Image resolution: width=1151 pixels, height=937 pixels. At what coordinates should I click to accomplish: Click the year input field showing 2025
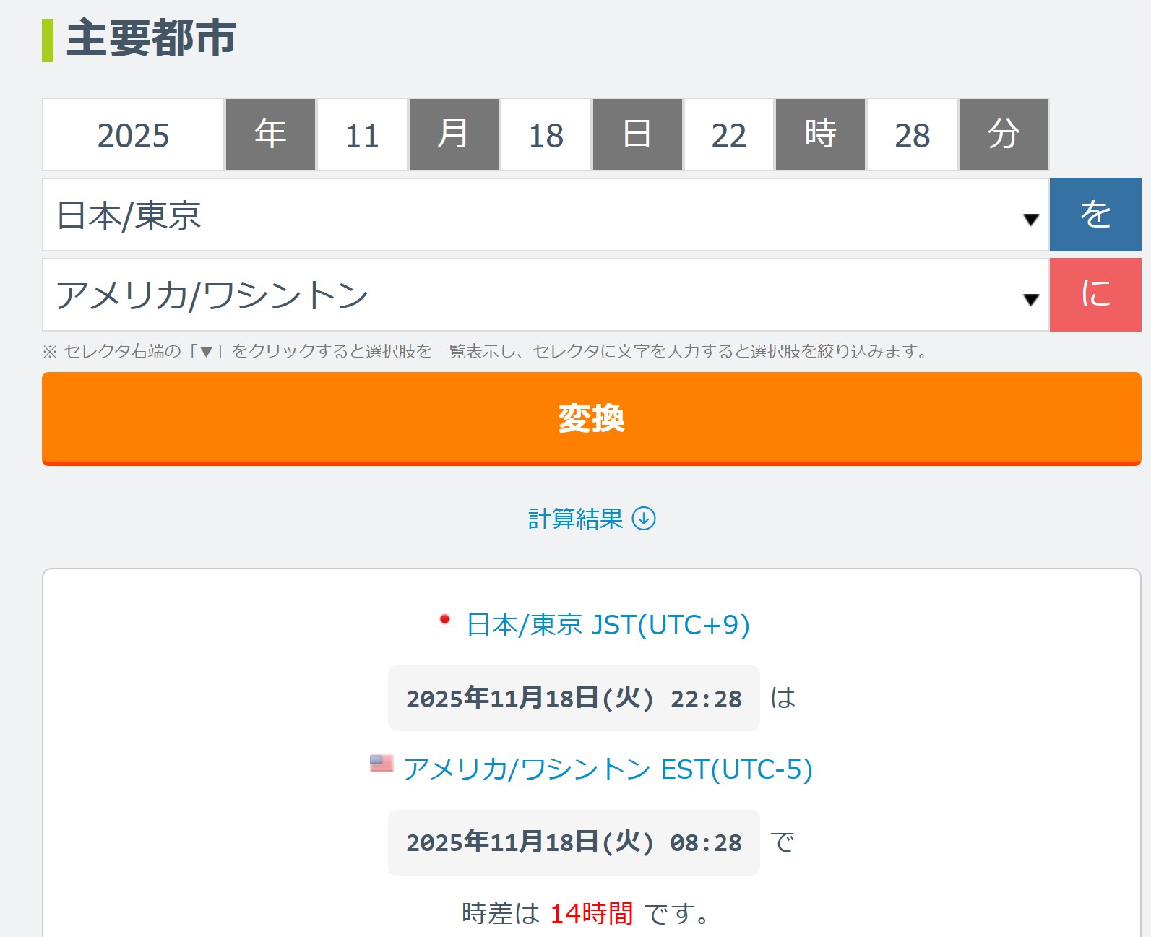pyautogui.click(x=134, y=135)
